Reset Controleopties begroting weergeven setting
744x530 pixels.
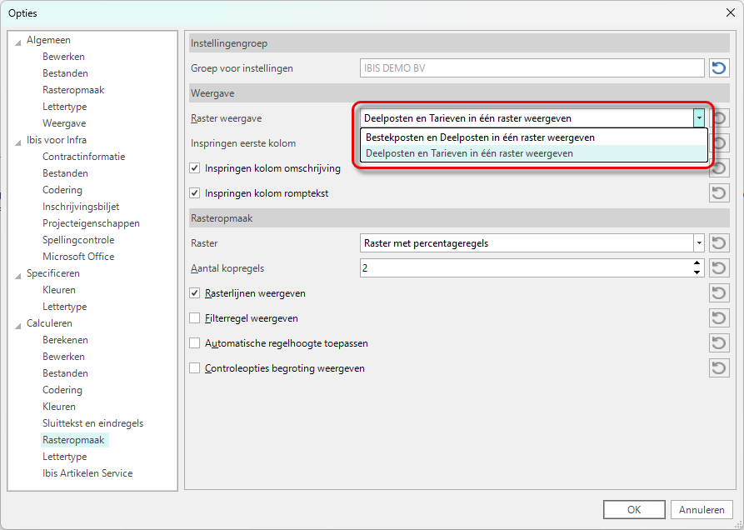718,368
